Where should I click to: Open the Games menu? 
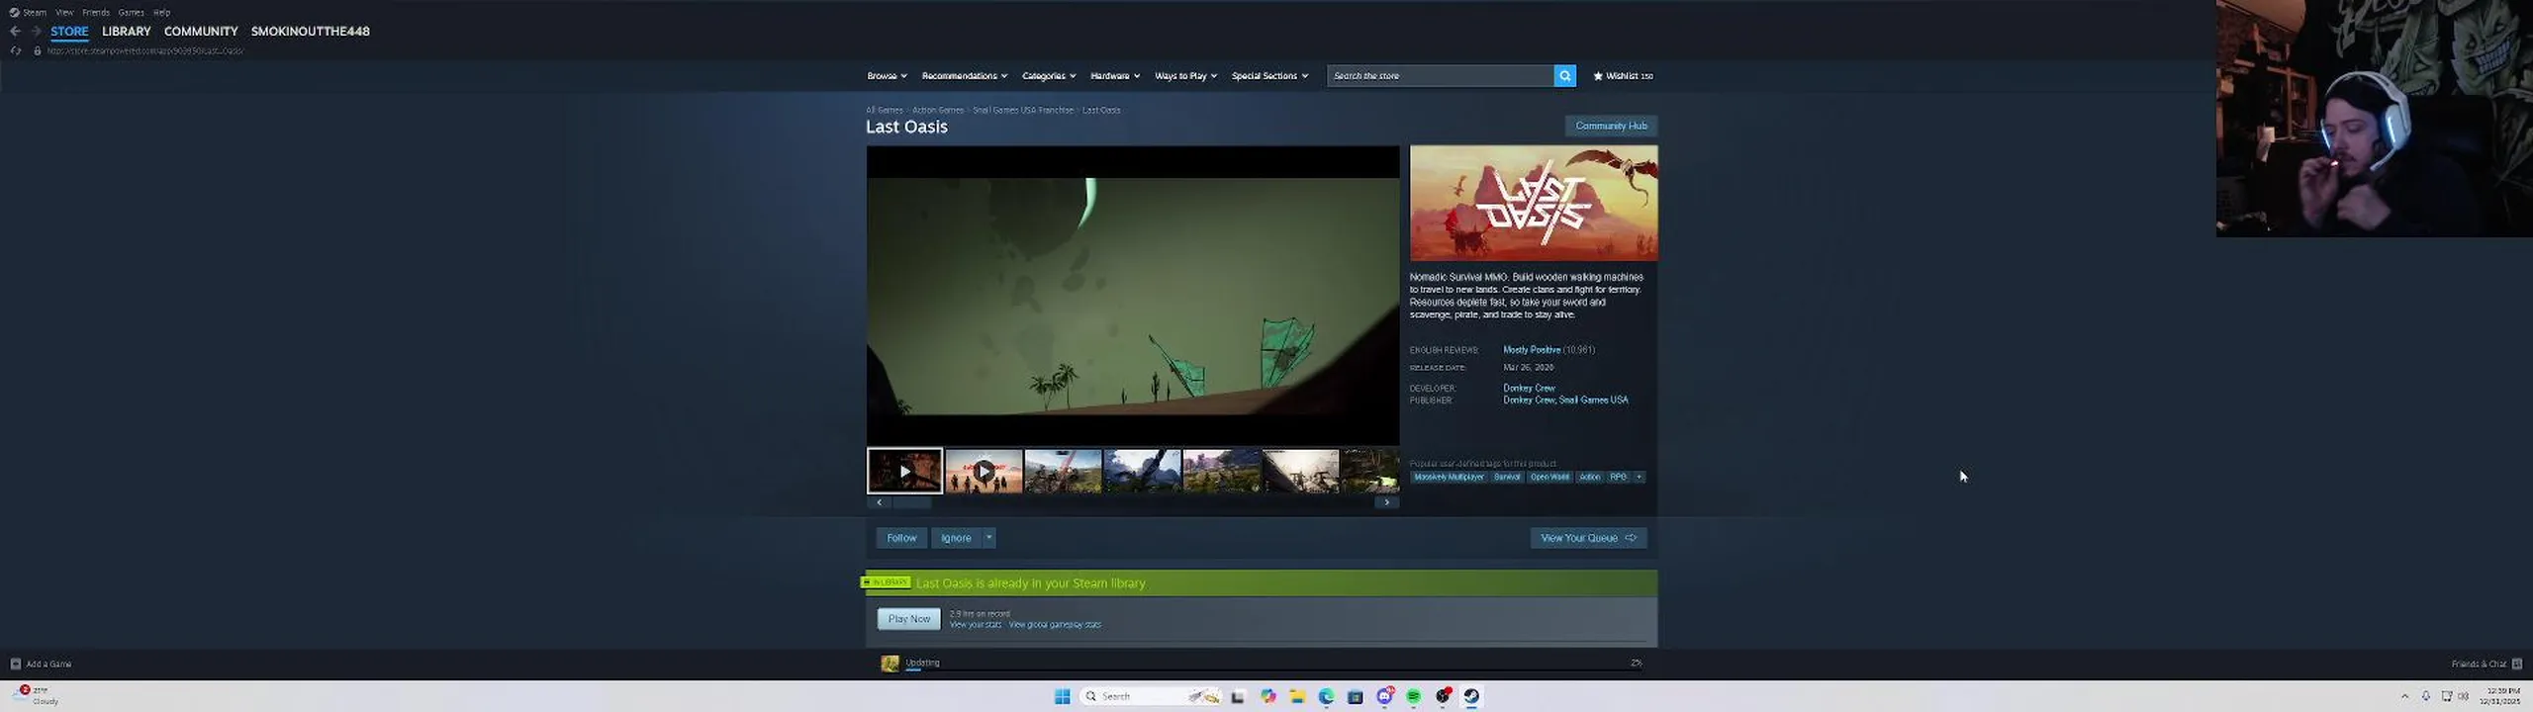point(131,12)
